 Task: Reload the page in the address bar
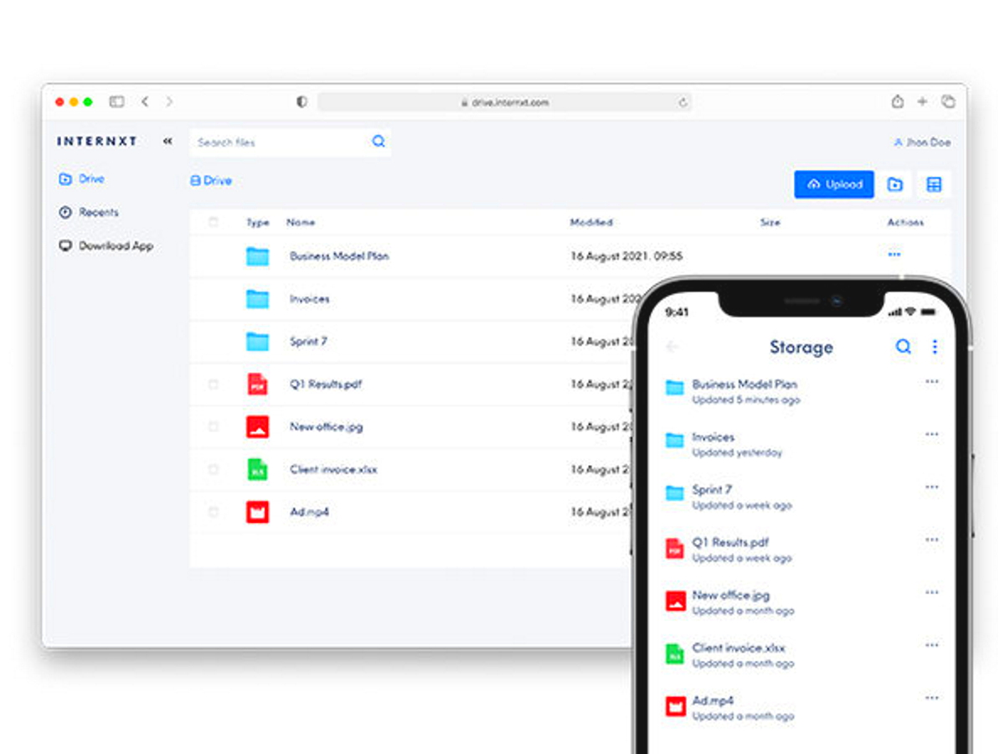click(683, 102)
